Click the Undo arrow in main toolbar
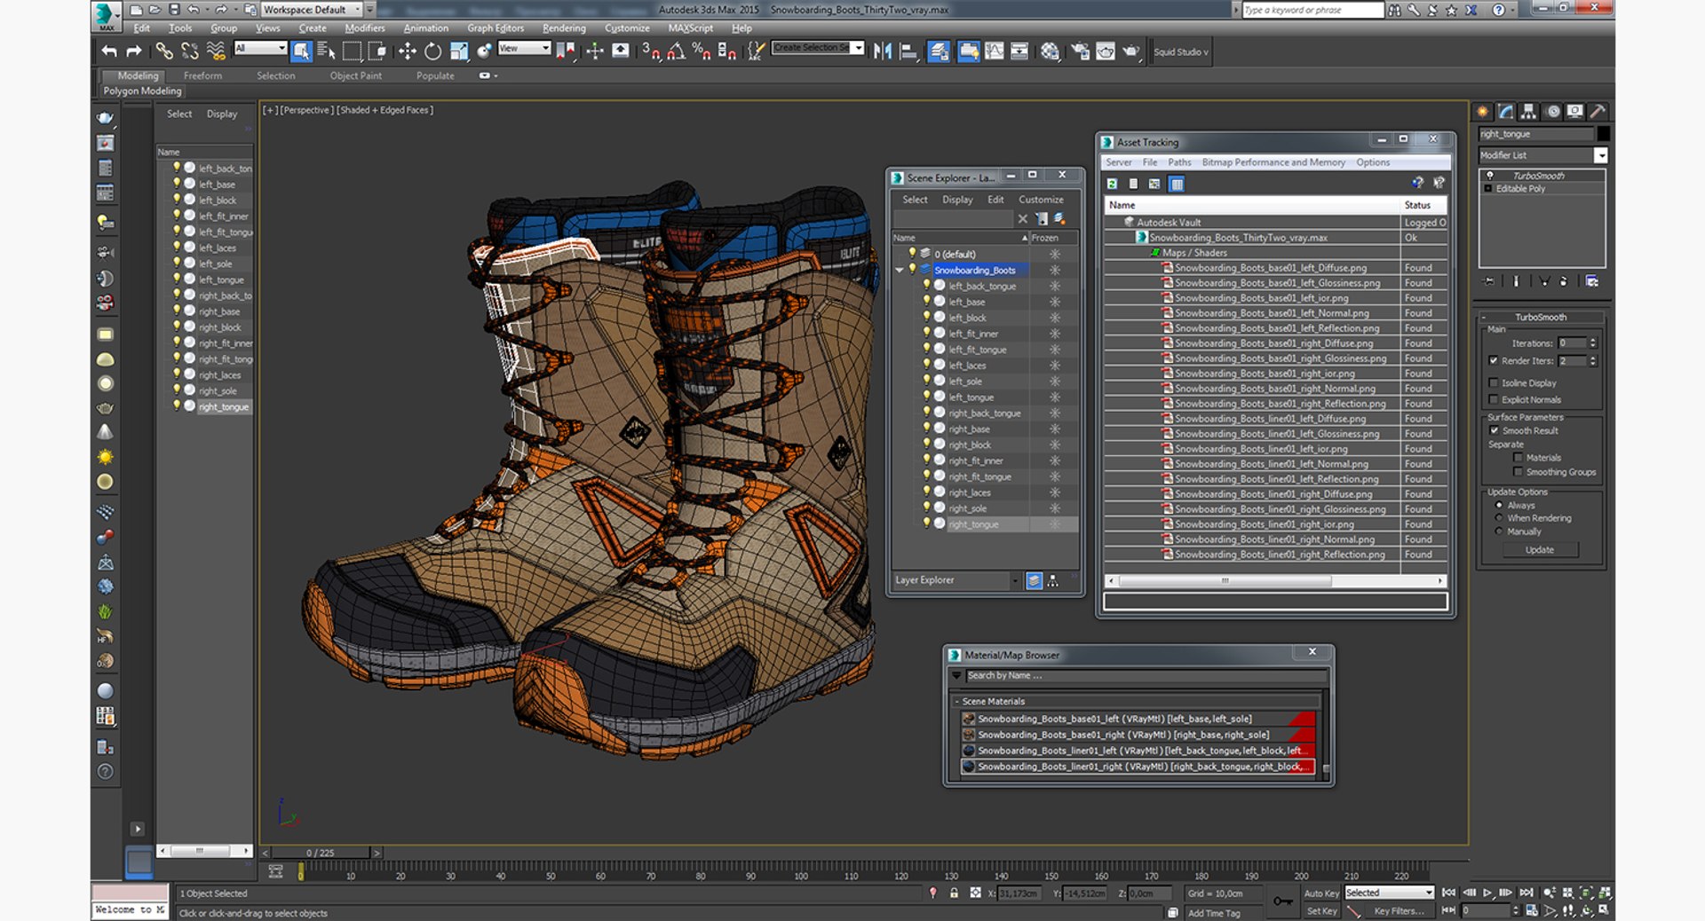Image resolution: width=1705 pixels, height=921 pixels. pos(108,51)
